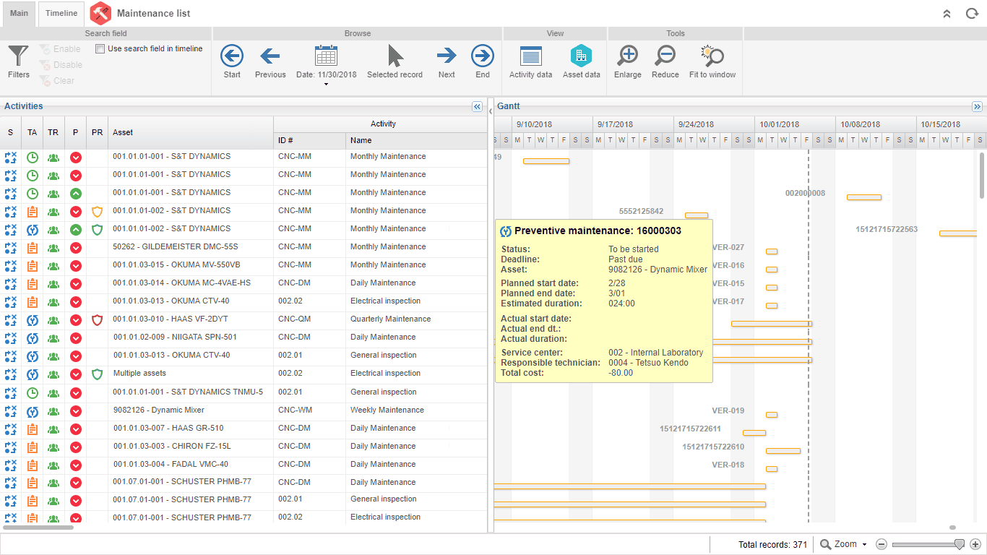Viewport: 987px width, 555px height.
Task: Click team icon in NIIGATA SPN-501 row
Action: (53, 337)
